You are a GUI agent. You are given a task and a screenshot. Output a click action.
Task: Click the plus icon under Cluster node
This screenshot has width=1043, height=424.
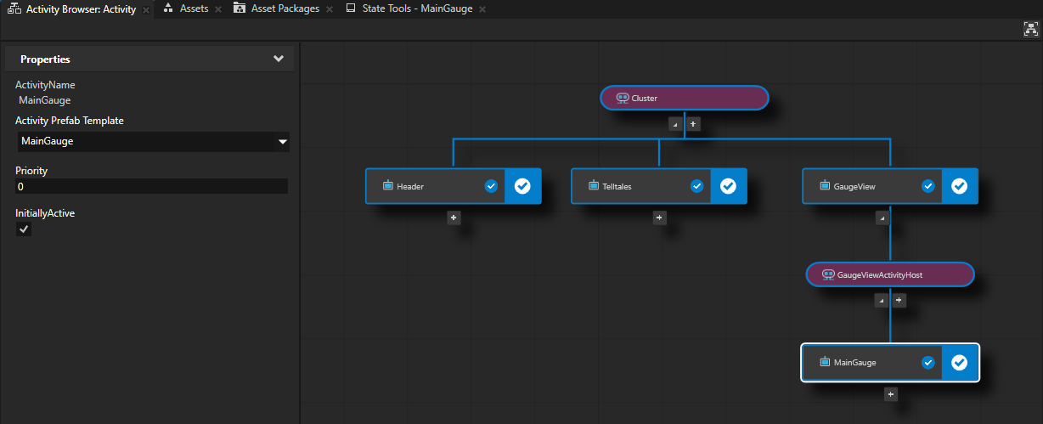(x=693, y=124)
